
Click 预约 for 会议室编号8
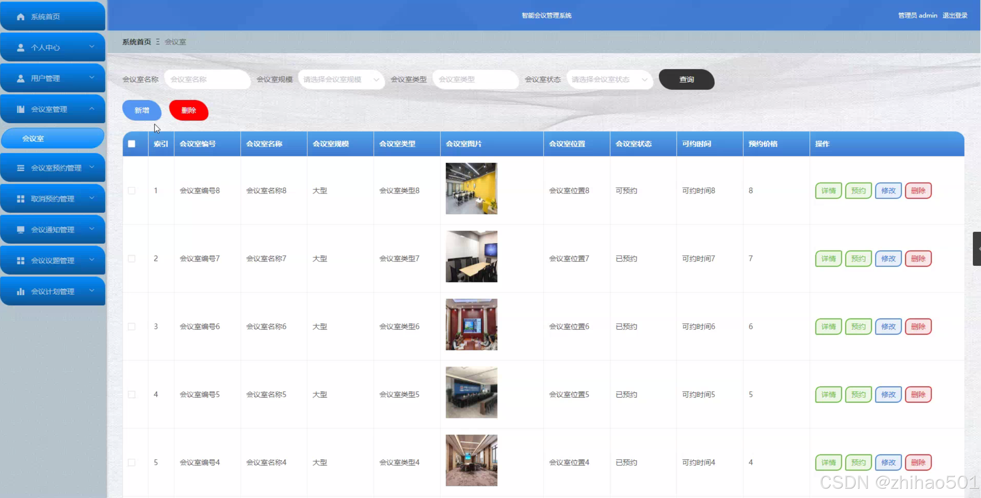(858, 191)
